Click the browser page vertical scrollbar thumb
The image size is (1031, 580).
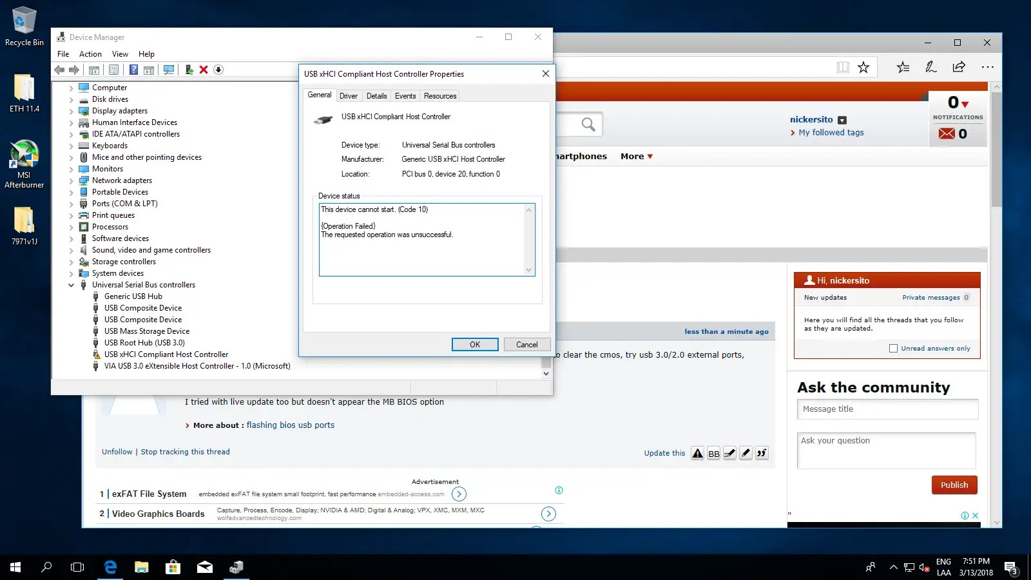pyautogui.click(x=997, y=150)
